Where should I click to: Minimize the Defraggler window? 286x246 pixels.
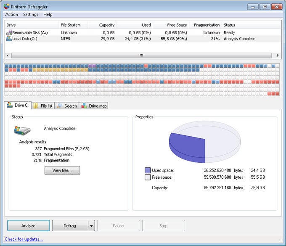tap(253, 7)
